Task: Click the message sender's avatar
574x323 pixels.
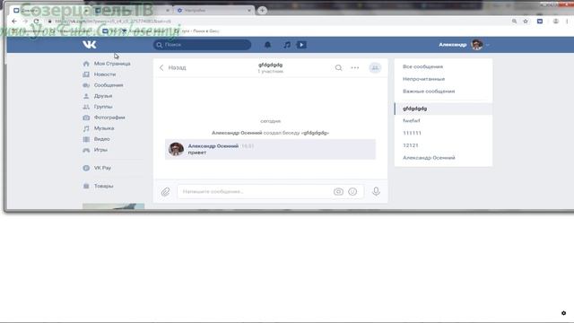Action: tap(176, 149)
